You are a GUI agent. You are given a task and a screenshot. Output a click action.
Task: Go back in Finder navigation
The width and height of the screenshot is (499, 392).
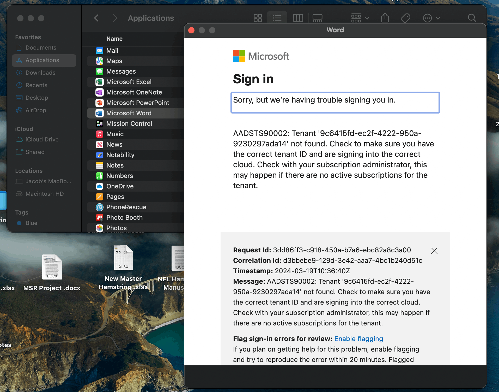tap(96, 18)
